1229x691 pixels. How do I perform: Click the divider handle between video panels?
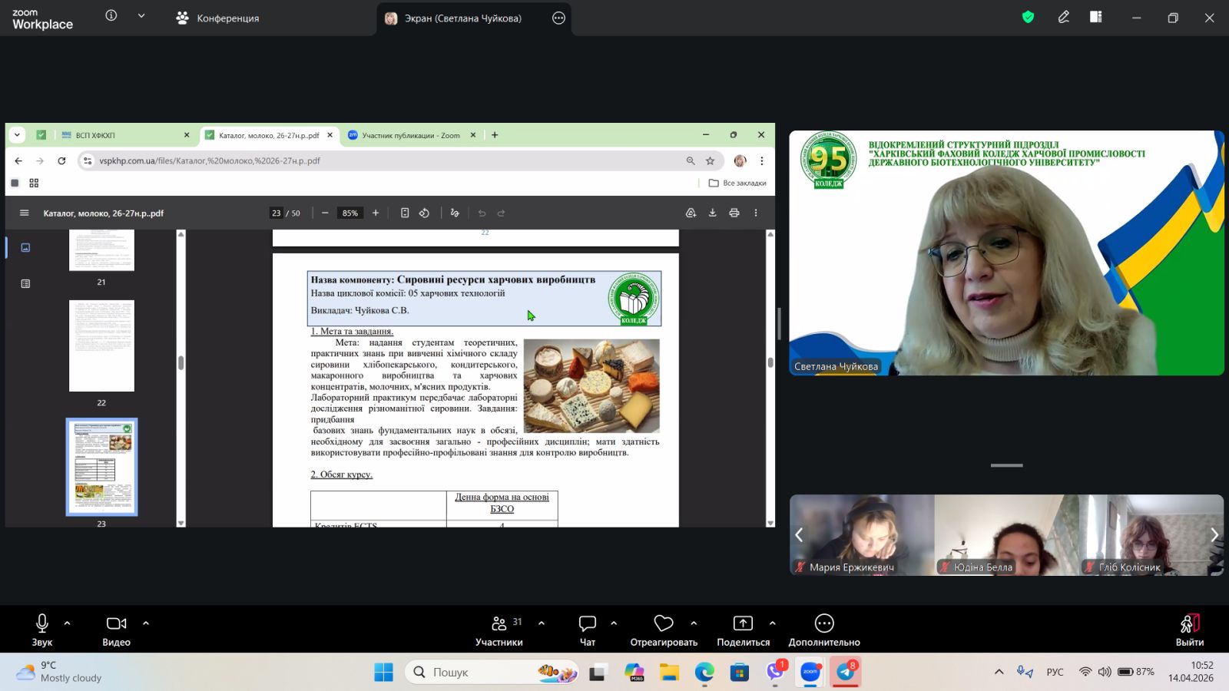pyautogui.click(x=1006, y=465)
